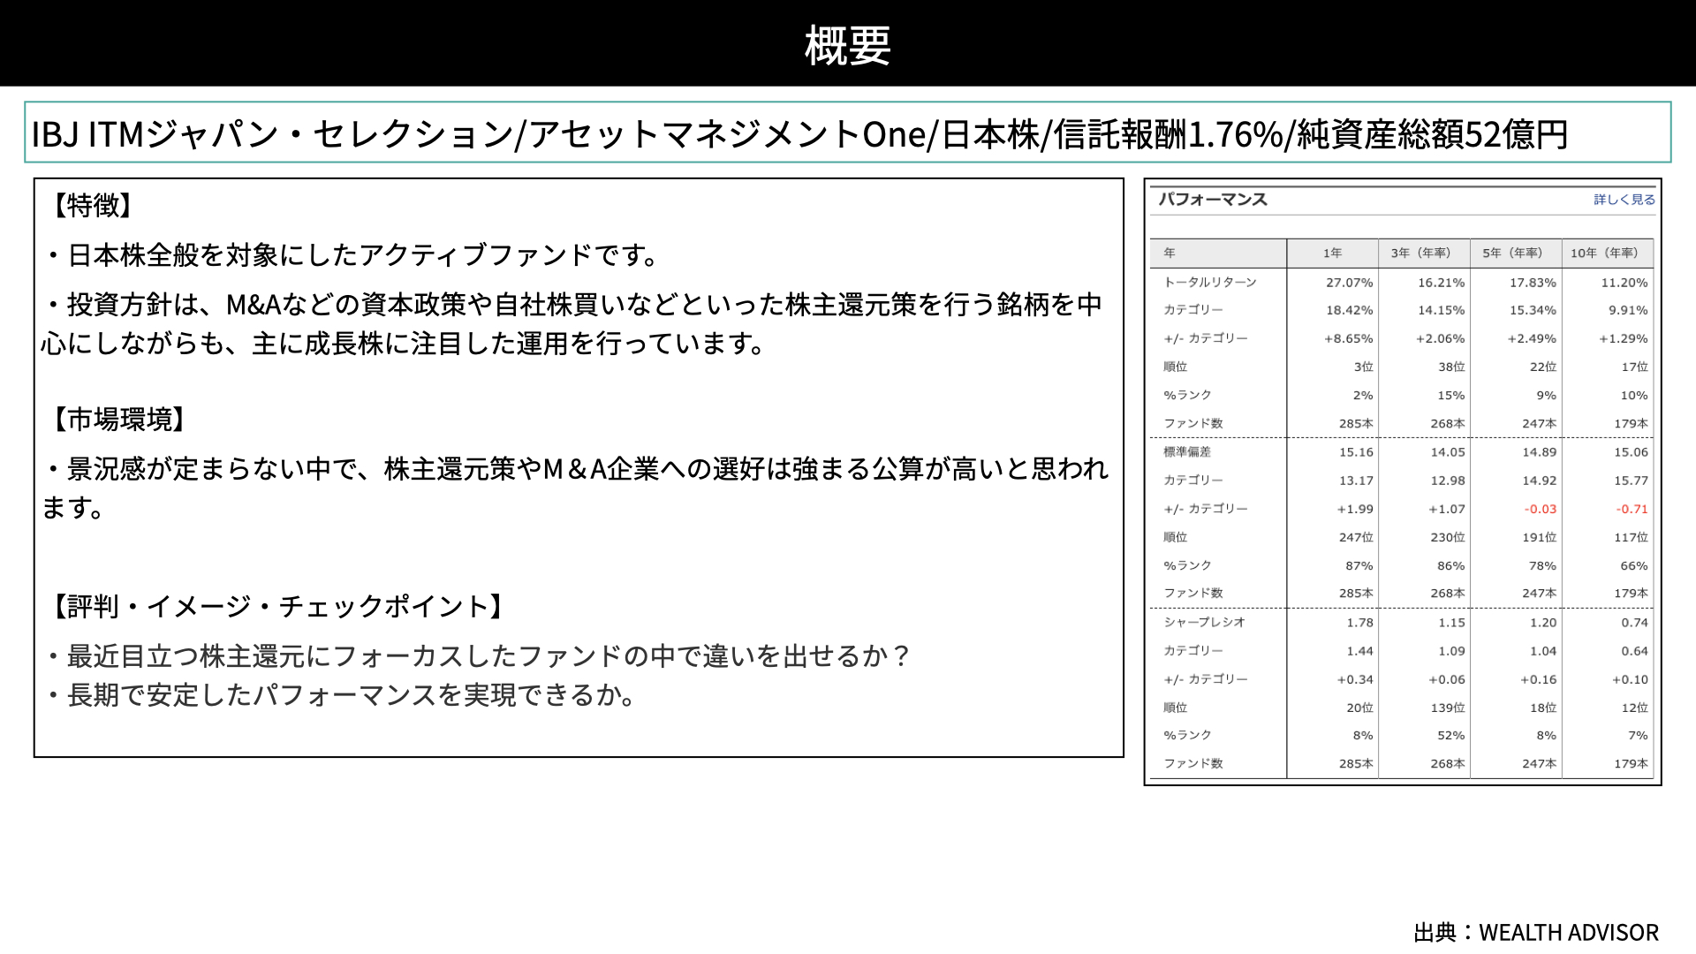The image size is (1696, 954).
Task: Select the 18.42% category return value
Action: pos(1349,311)
